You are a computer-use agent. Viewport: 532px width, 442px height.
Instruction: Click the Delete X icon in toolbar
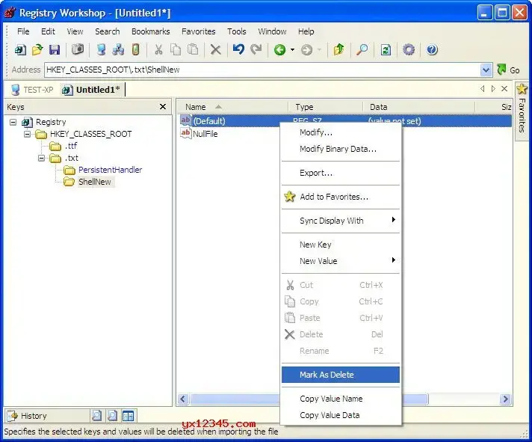[215, 50]
